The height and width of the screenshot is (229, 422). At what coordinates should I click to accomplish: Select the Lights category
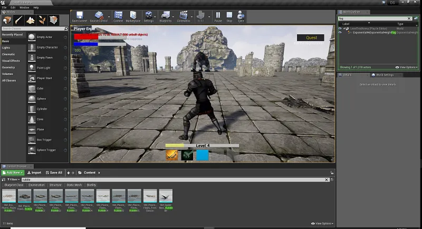click(x=6, y=48)
